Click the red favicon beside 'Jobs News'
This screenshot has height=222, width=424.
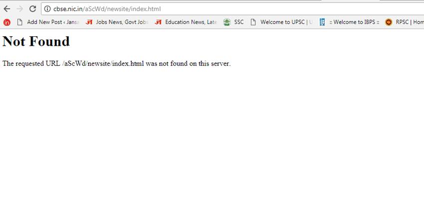tap(89, 22)
